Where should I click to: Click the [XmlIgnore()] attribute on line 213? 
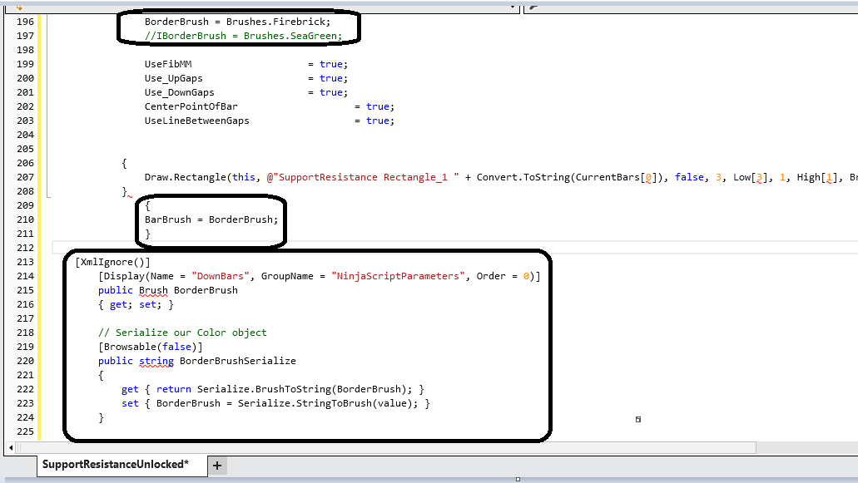coord(112,262)
